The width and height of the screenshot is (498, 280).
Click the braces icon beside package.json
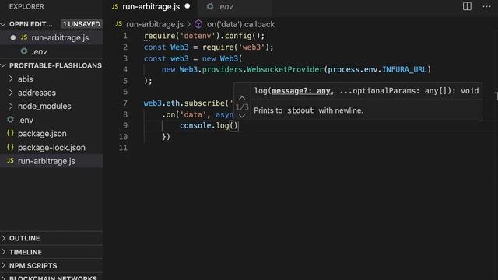tap(10, 133)
